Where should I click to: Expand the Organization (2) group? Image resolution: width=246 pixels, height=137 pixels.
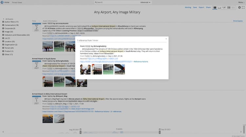coord(3,45)
